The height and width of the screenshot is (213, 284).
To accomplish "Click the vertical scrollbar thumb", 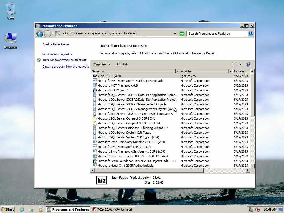I will click(252, 95).
